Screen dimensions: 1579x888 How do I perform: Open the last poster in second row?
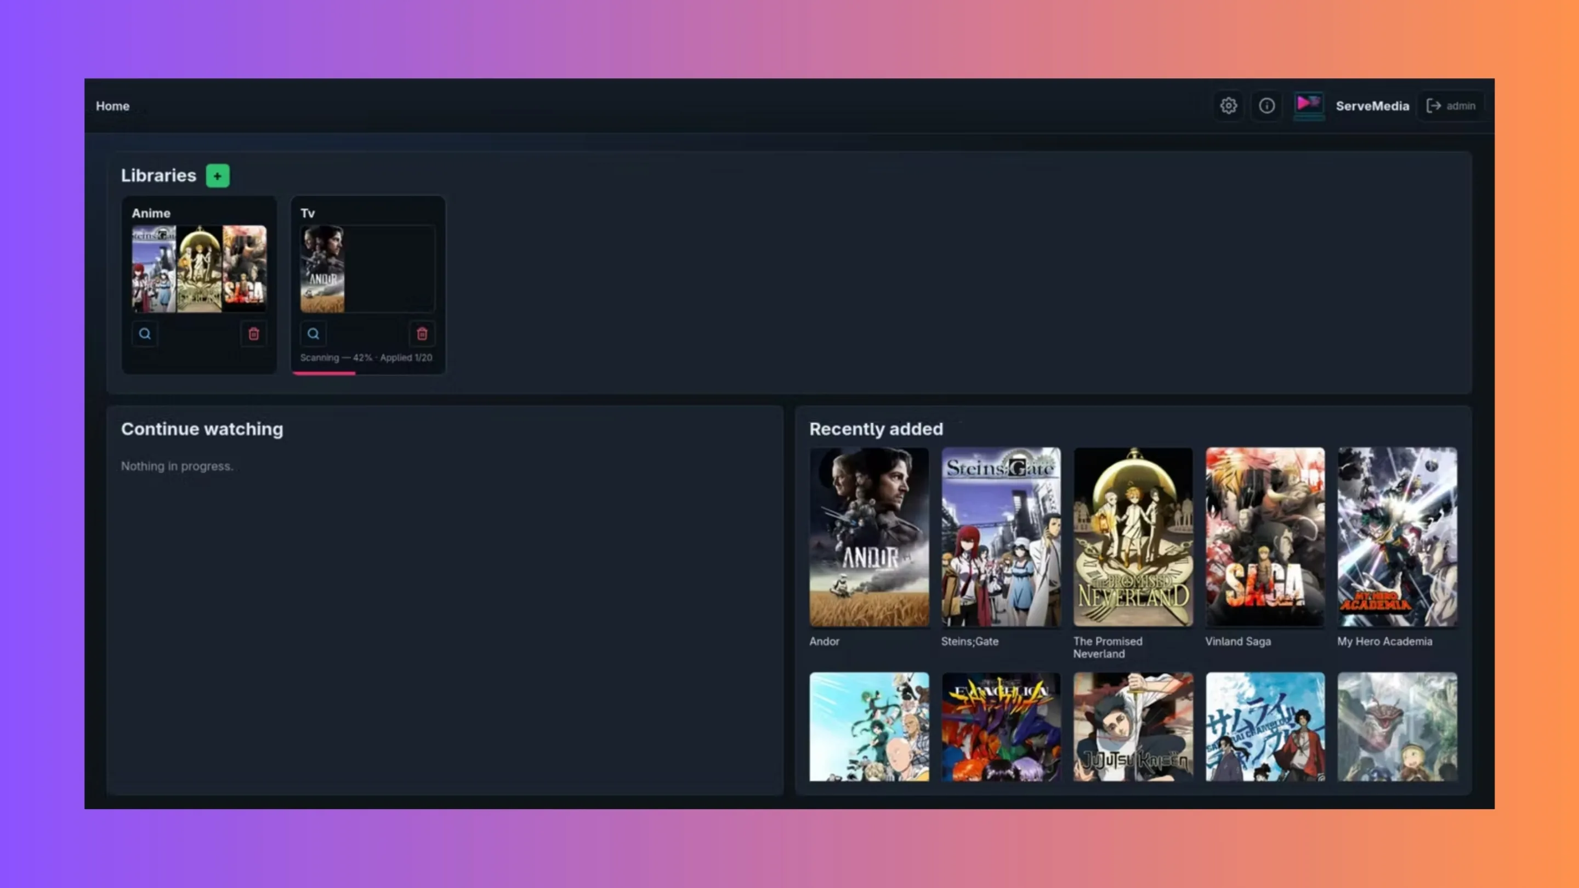point(1397,727)
